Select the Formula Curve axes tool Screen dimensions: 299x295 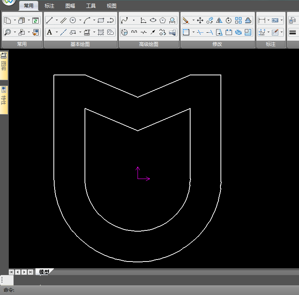pyautogui.click(x=143, y=20)
